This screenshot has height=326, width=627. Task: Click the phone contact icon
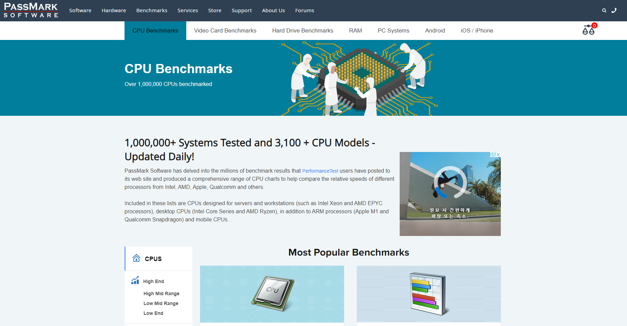click(614, 10)
